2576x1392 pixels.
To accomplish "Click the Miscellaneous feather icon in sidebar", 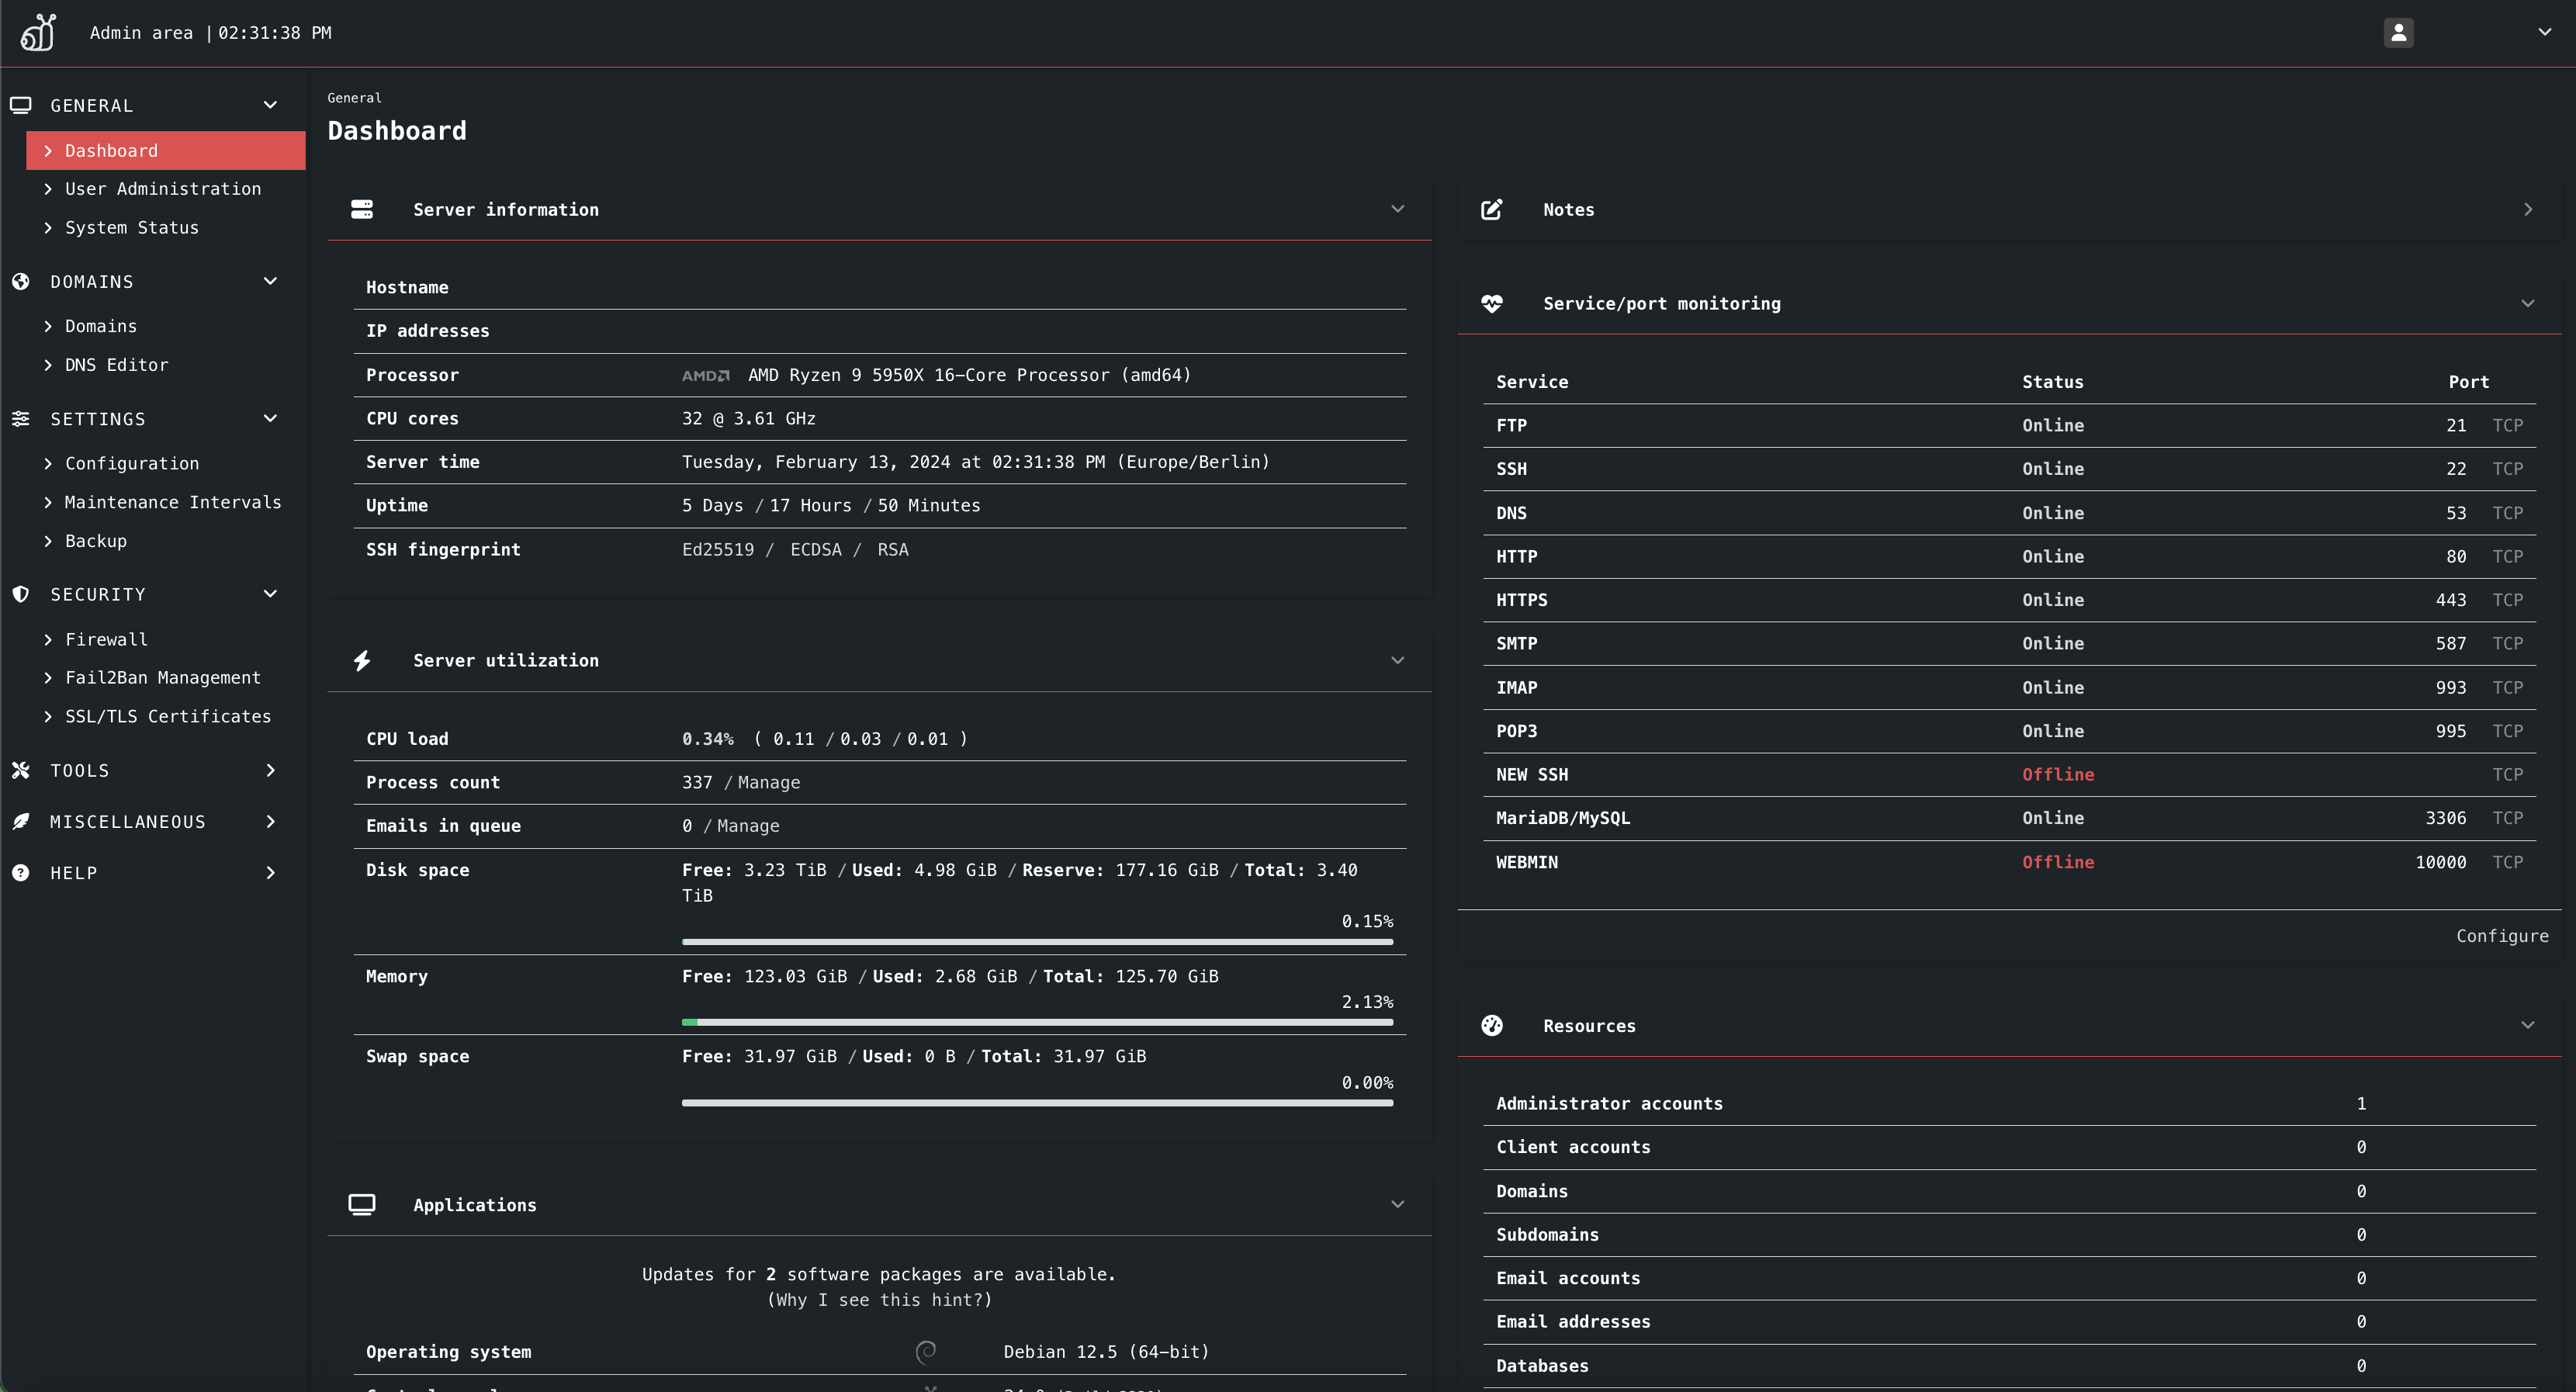I will point(21,821).
